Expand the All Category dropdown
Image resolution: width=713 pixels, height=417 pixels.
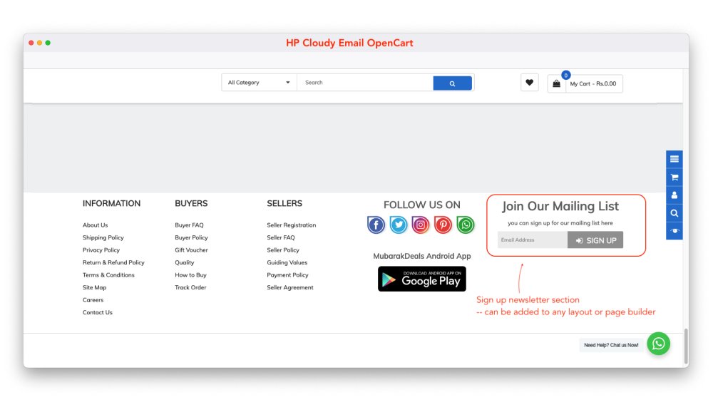pos(259,83)
